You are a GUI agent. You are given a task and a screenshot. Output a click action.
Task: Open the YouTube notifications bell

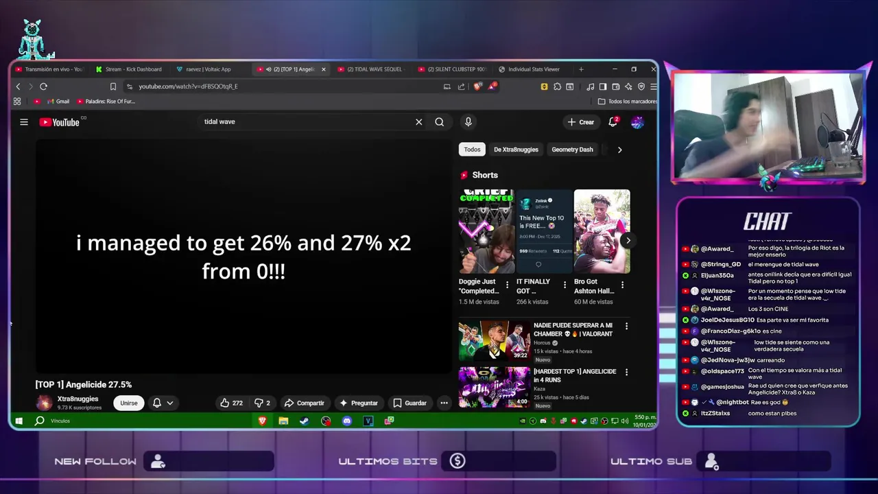(x=613, y=122)
